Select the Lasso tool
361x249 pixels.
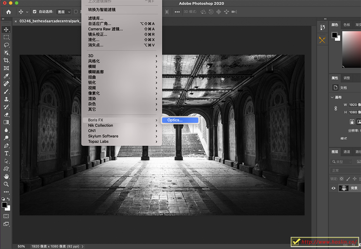6,45
